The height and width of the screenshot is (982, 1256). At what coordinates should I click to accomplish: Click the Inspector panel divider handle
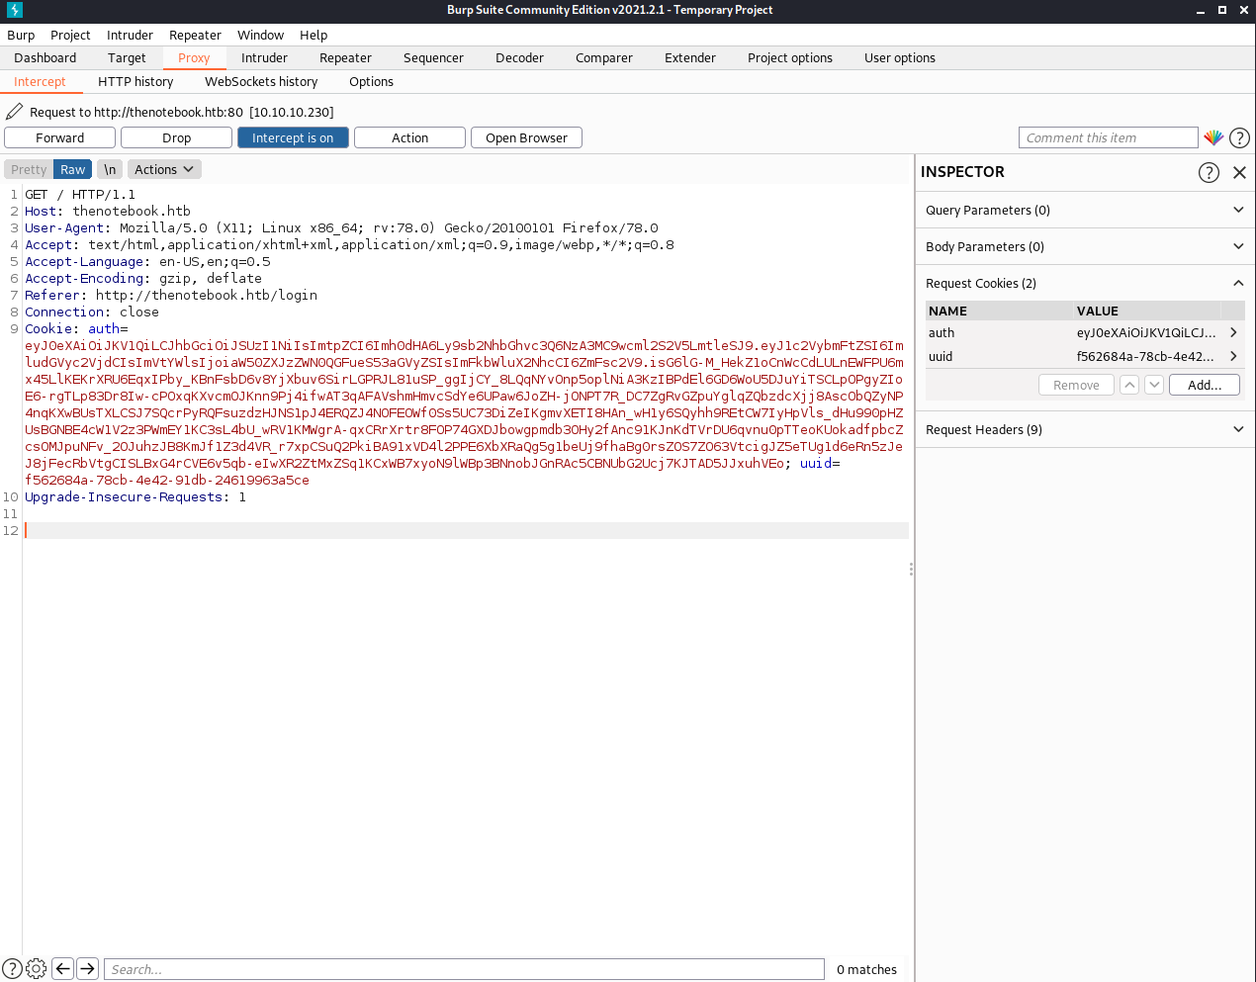[911, 569]
